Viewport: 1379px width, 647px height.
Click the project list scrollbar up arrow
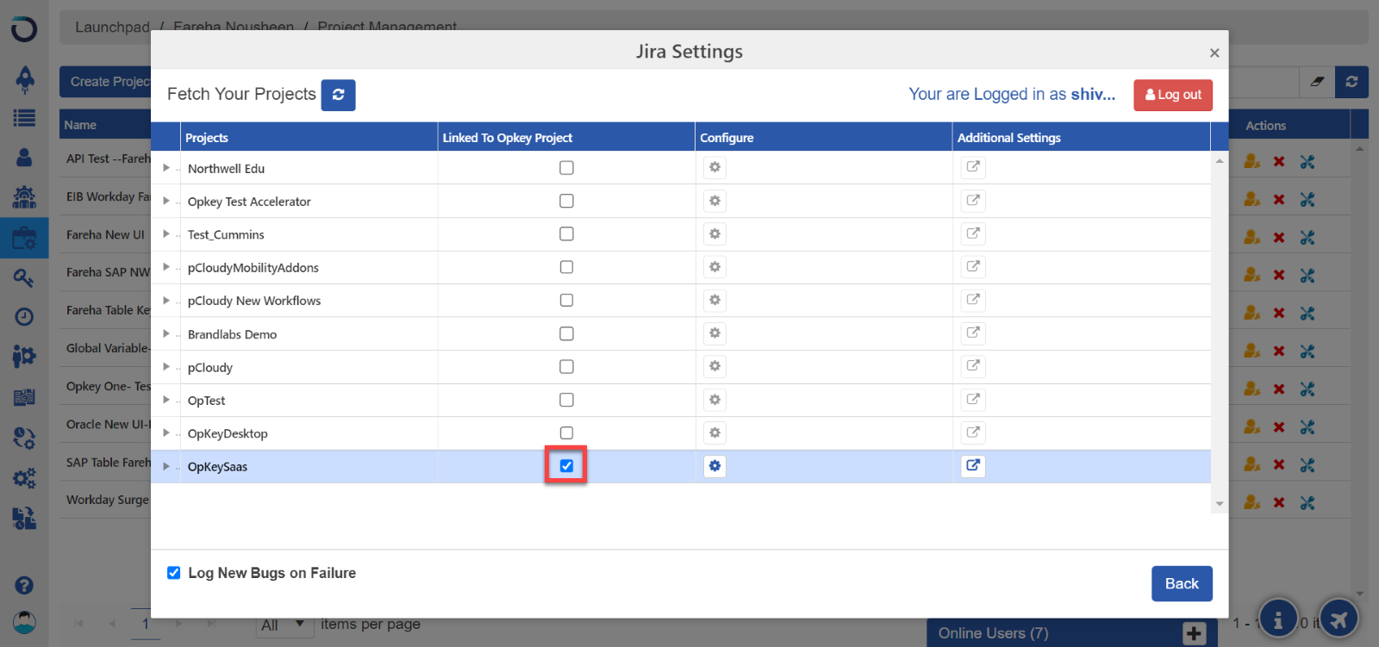click(x=1220, y=161)
